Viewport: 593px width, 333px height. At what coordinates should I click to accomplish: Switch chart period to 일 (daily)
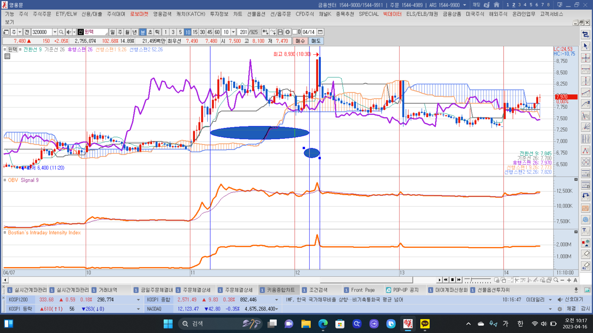click(x=112, y=32)
